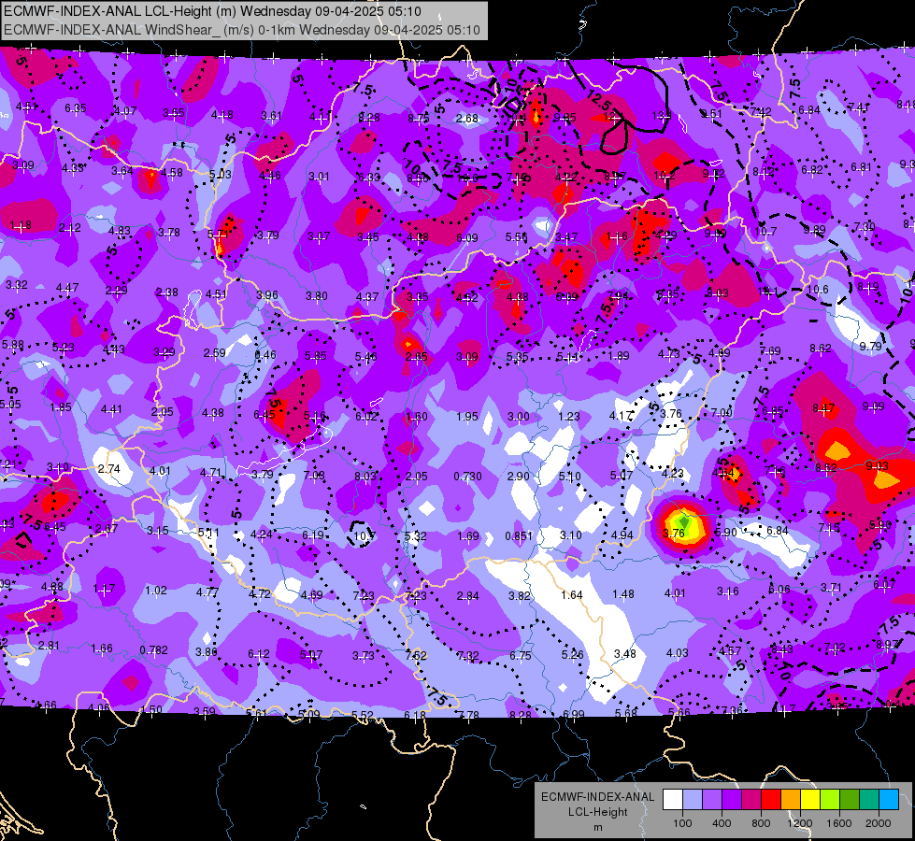Click the LCL-Height (m) title line

click(x=212, y=11)
